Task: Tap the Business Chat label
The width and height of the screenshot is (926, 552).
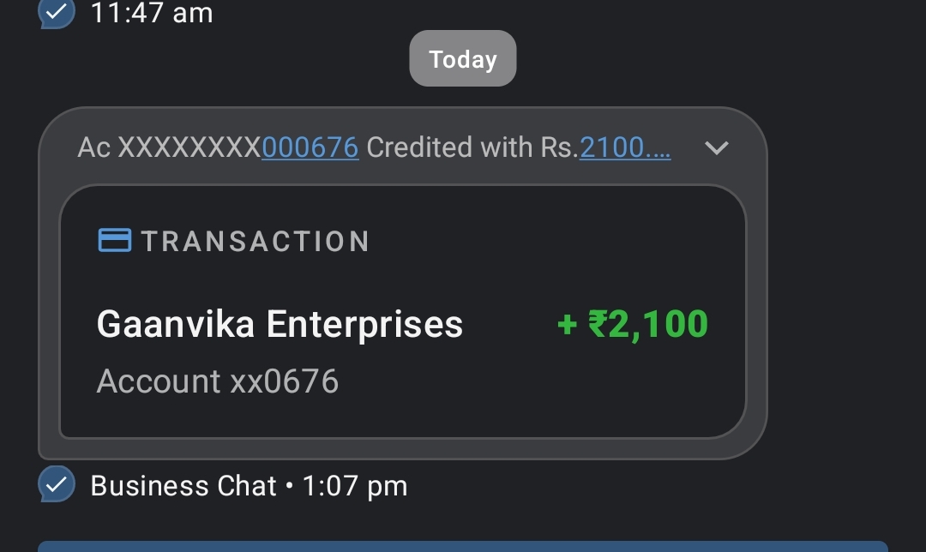Action: (183, 486)
